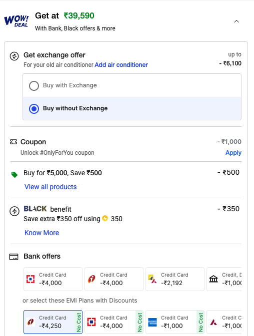
Task: Apply the OnlyForYou coupon
Action: click(233, 153)
